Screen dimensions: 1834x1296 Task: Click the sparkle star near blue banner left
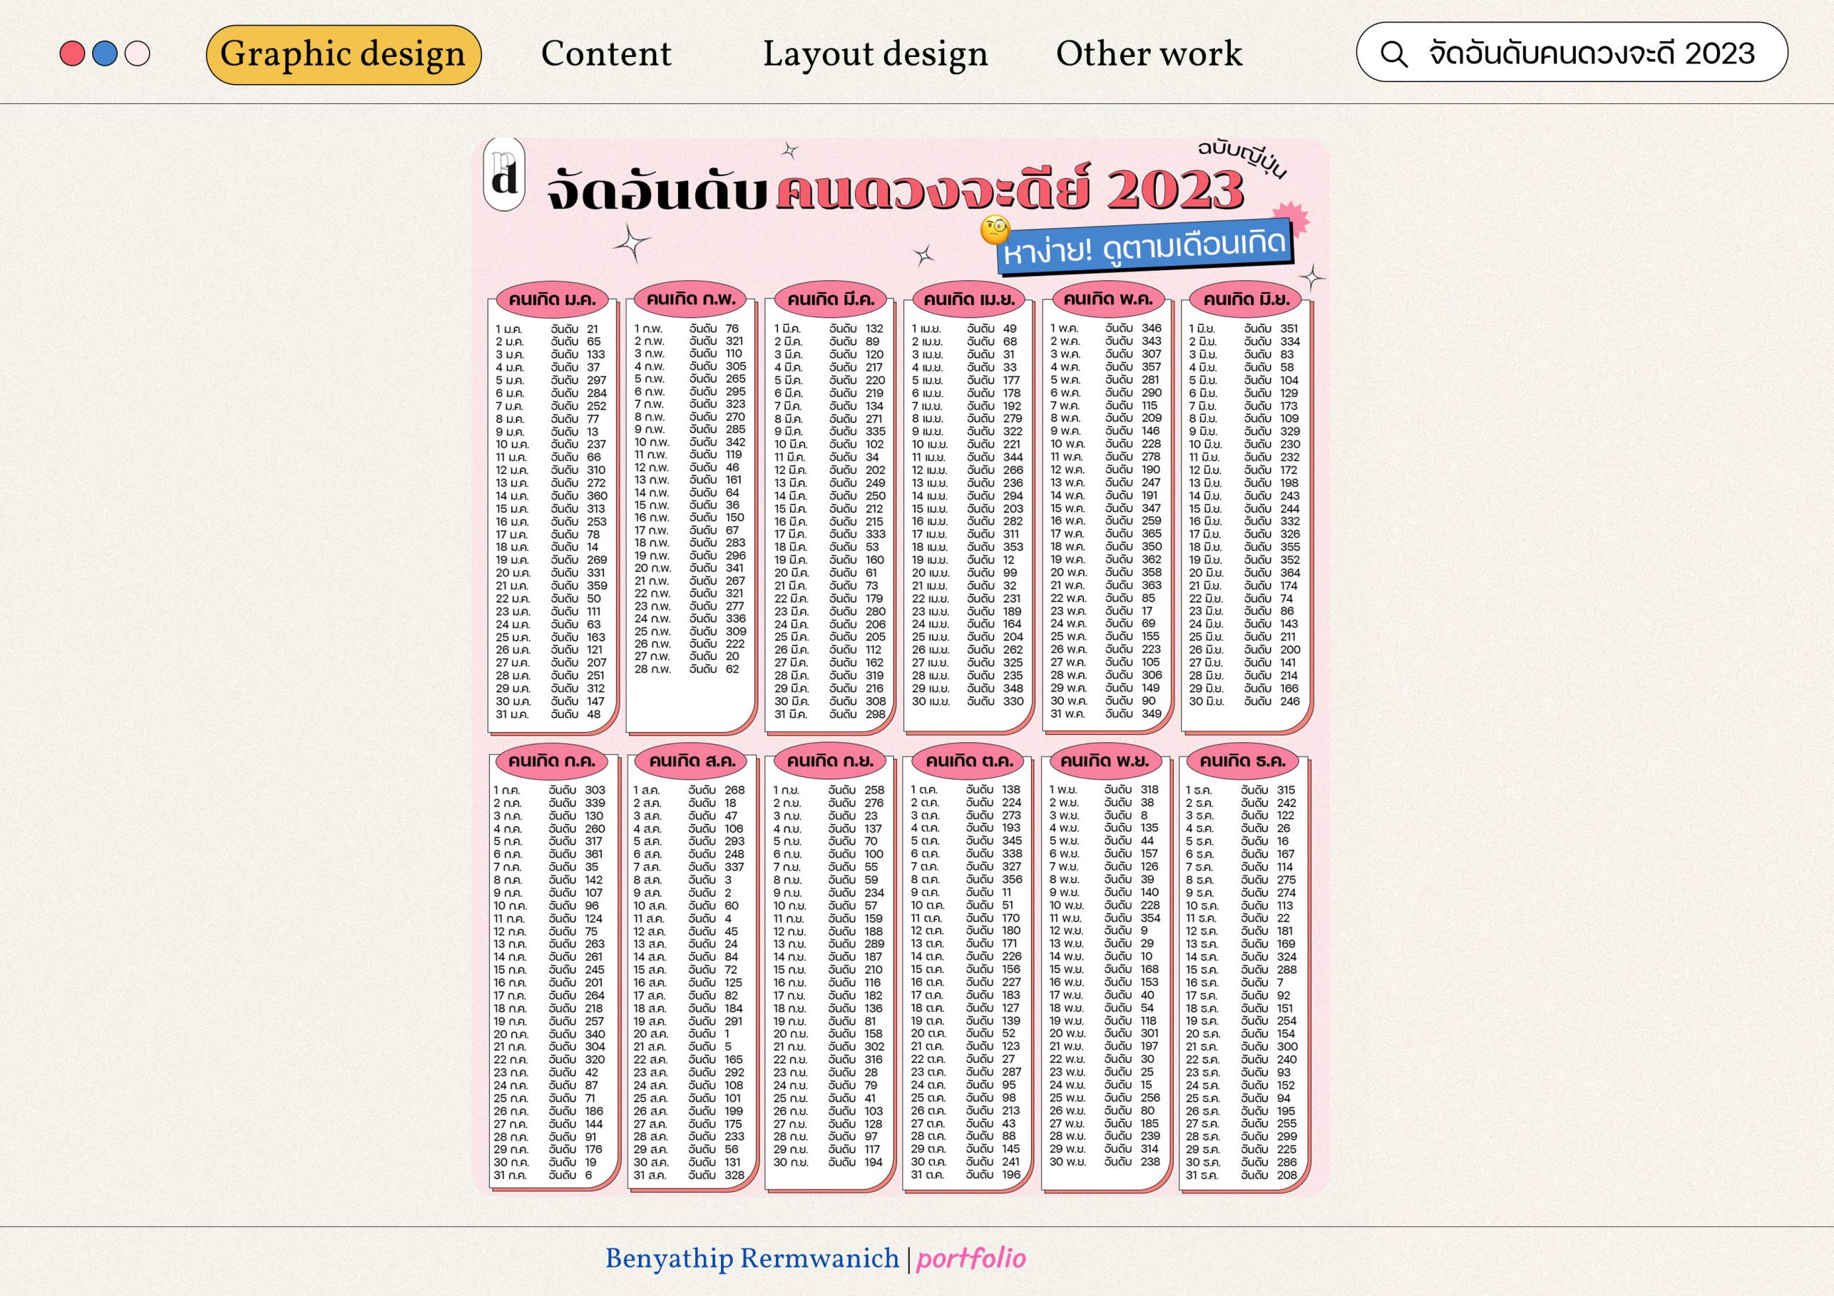tap(924, 255)
